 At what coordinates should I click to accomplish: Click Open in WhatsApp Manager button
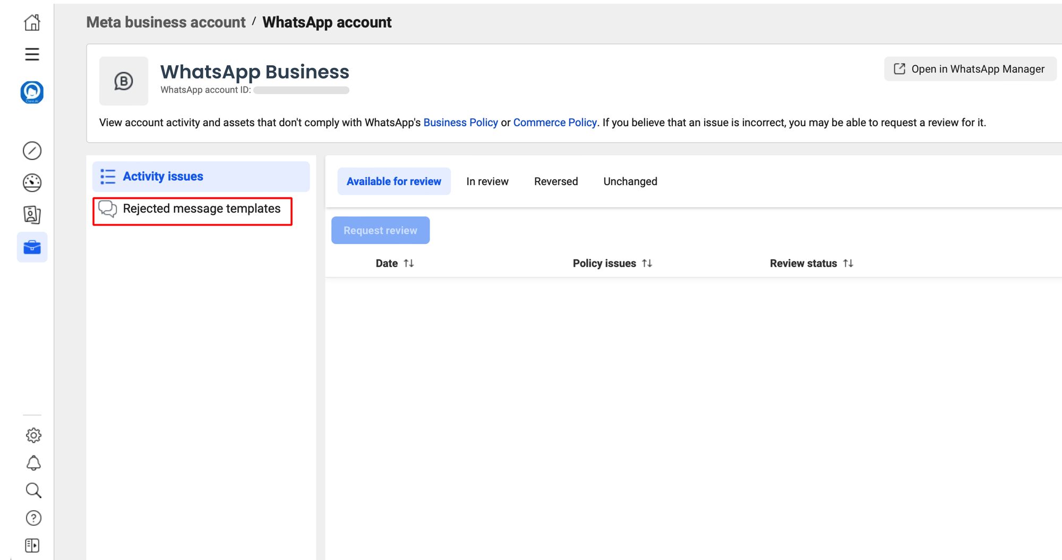pyautogui.click(x=970, y=69)
